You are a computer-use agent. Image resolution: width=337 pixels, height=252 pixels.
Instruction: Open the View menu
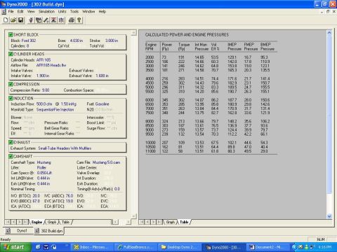pos(31,11)
